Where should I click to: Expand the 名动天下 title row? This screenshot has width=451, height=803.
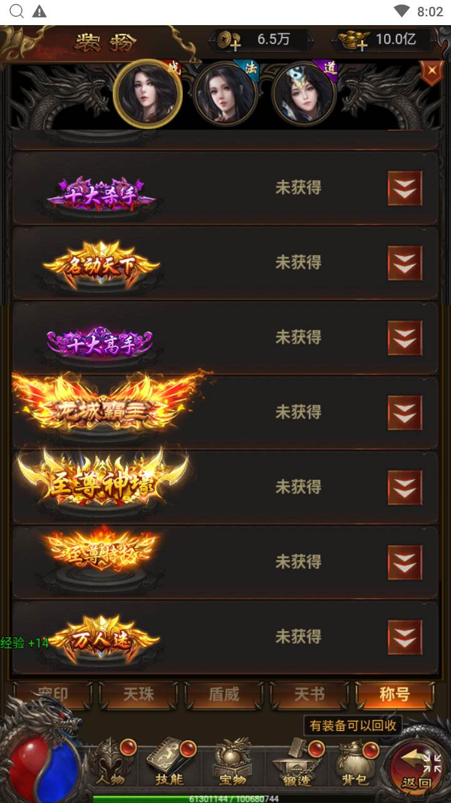(405, 263)
